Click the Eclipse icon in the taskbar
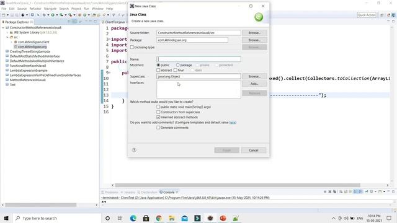 [x=210, y=218]
